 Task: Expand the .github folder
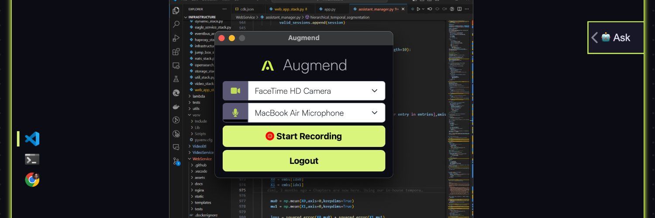tap(200, 165)
